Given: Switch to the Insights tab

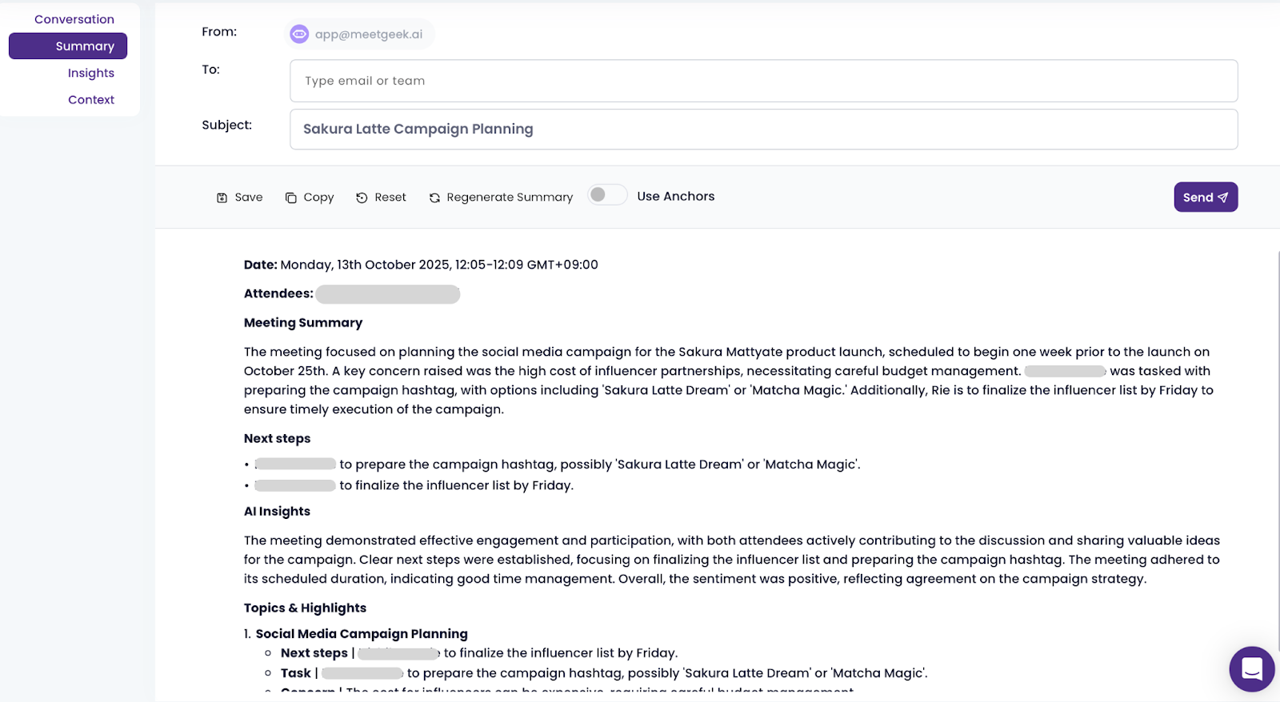Looking at the screenshot, I should coord(90,73).
